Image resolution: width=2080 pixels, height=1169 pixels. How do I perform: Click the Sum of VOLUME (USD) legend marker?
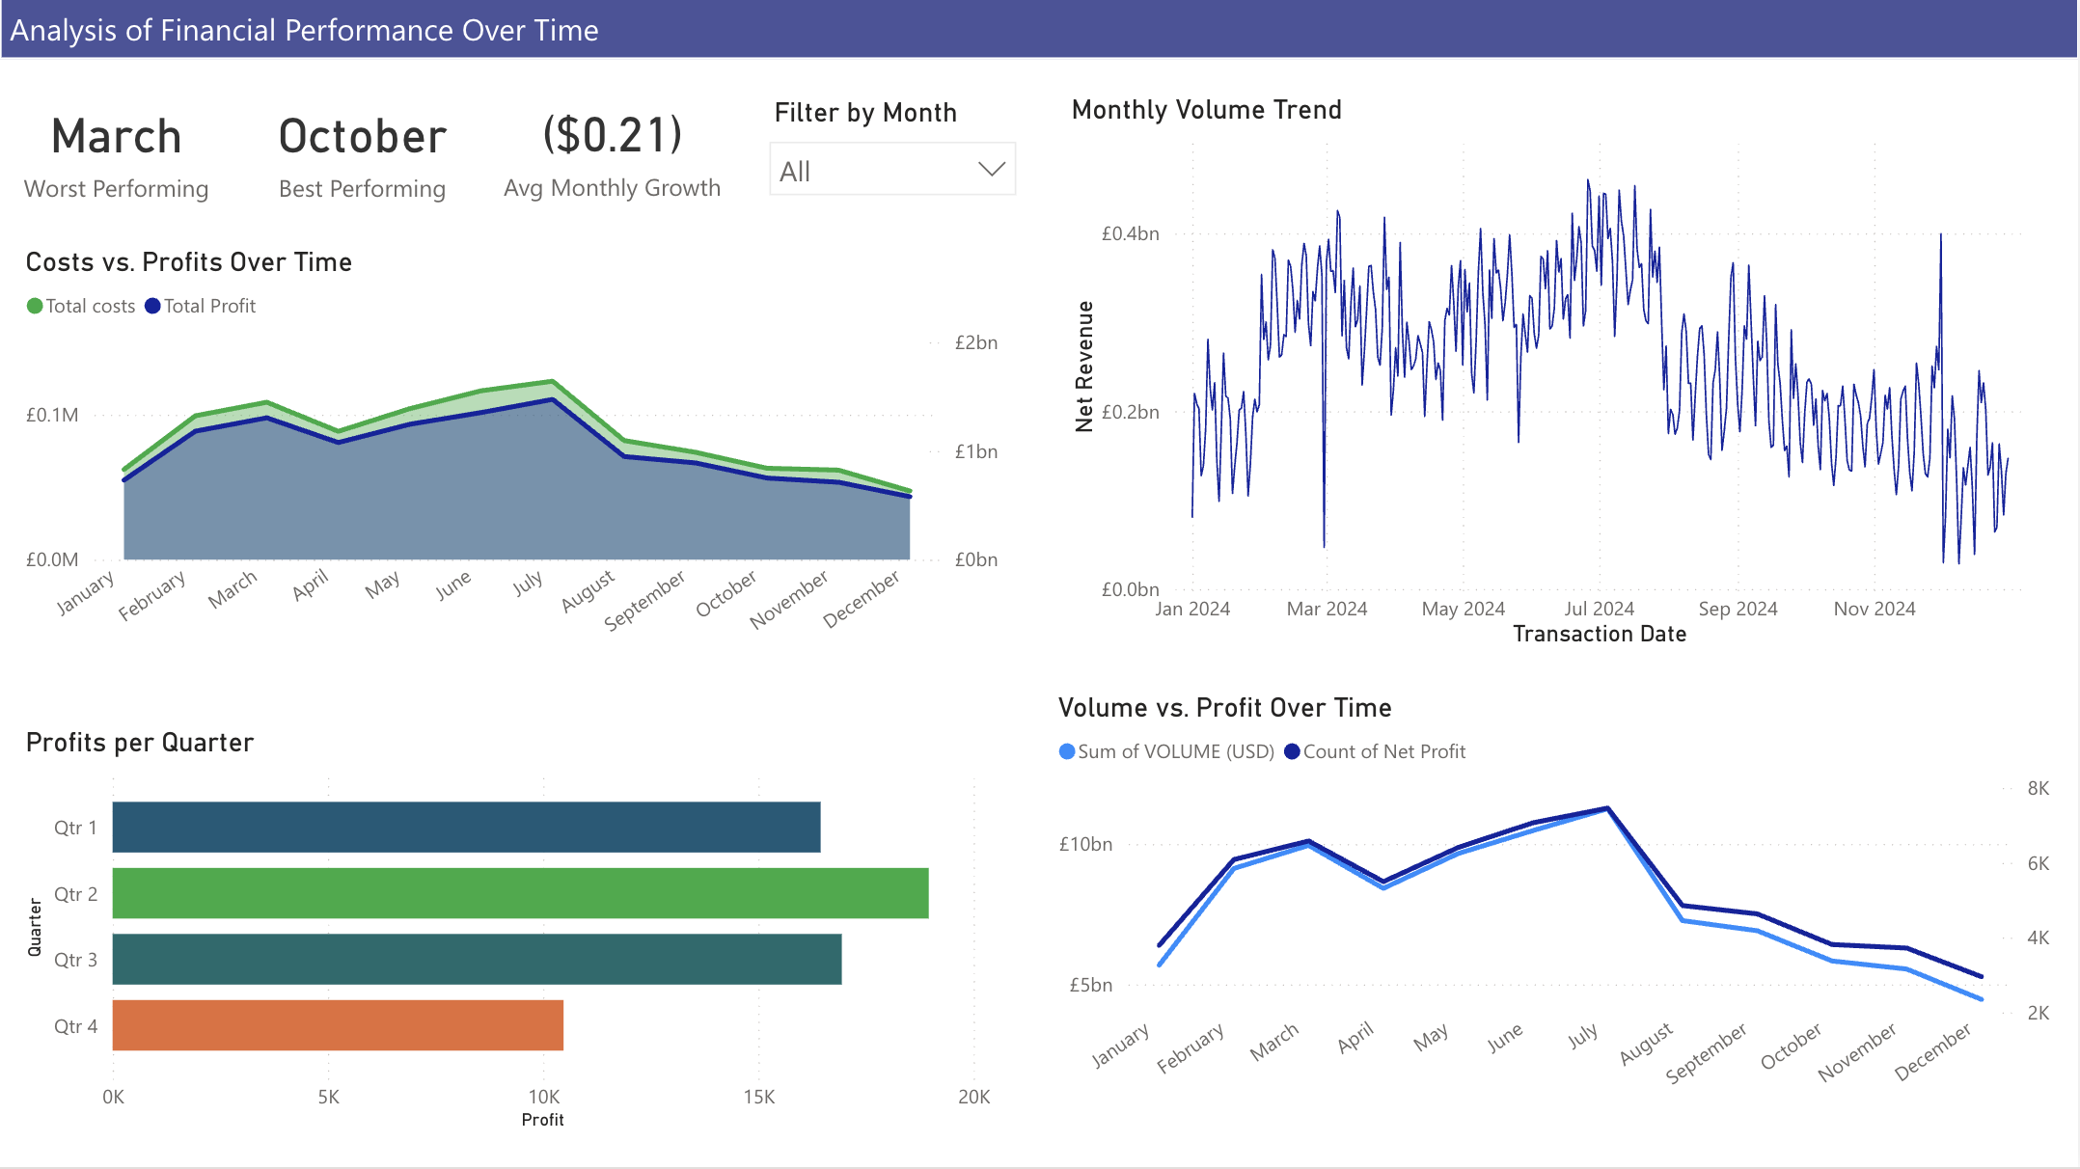(x=1067, y=751)
